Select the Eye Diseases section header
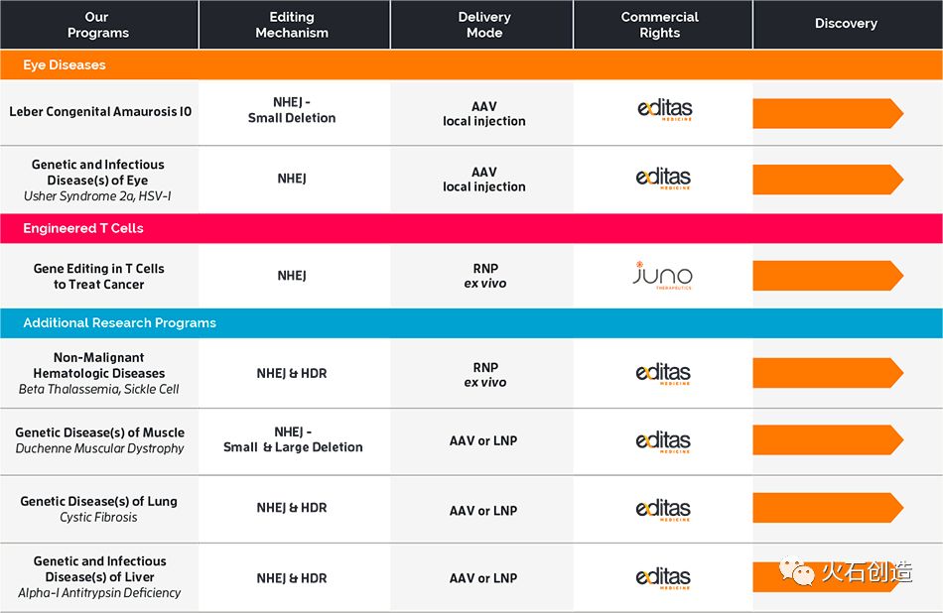The width and height of the screenshot is (943, 613). pyautogui.click(x=65, y=64)
